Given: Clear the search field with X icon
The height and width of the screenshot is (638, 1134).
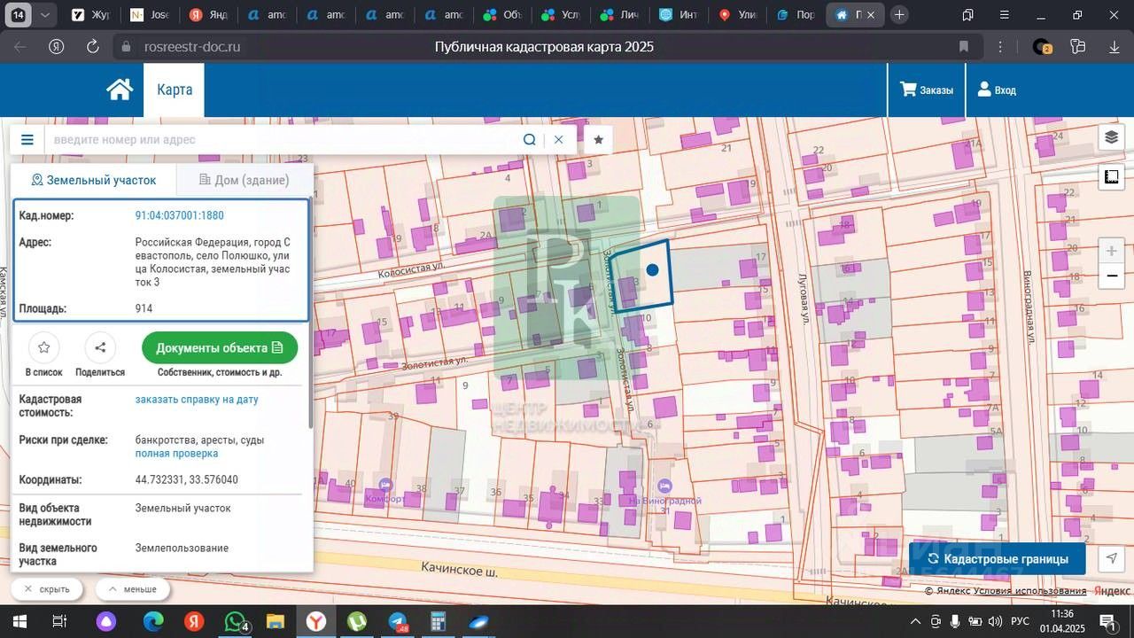Looking at the screenshot, I should pos(559,139).
